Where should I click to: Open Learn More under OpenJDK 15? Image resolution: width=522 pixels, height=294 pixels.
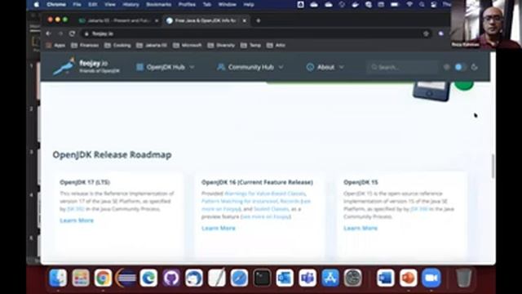(x=361, y=229)
